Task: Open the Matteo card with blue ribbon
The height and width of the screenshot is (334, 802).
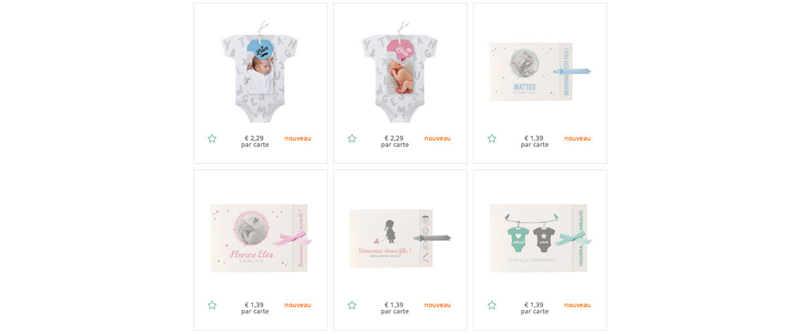Action: [540, 71]
